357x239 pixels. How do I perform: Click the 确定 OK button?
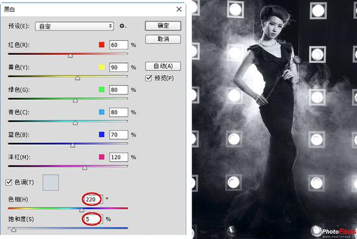(163, 26)
